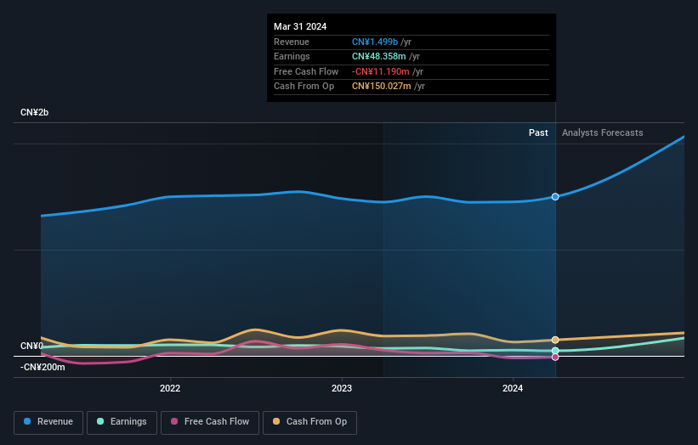The image size is (698, 445).
Task: Click the 'Revenue' row label in tooltip
Action: click(292, 42)
